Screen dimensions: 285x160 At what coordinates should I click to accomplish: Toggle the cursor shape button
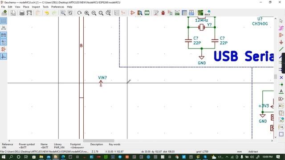(4, 42)
